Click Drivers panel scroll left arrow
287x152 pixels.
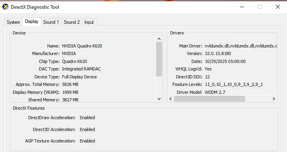pos(170,99)
